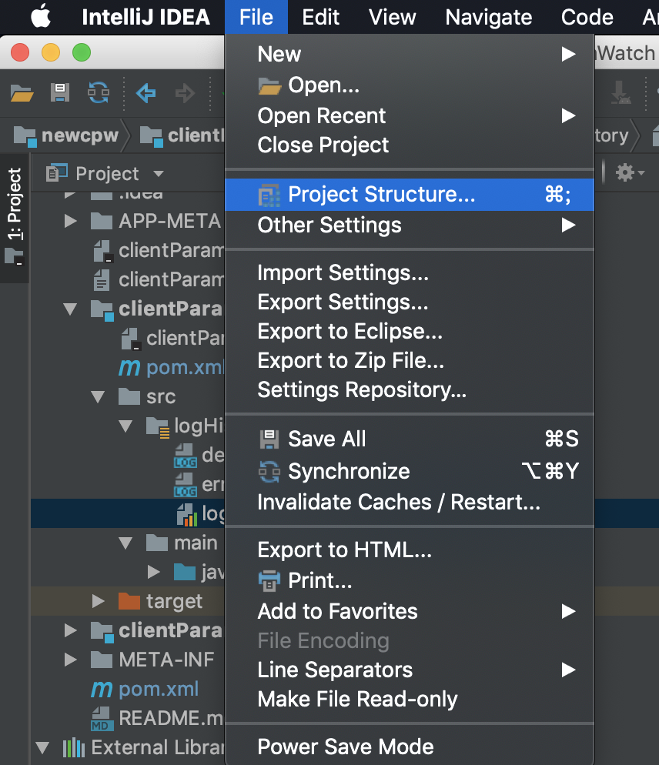Open the Edit menu in menu bar
The image size is (659, 765).
point(320,17)
